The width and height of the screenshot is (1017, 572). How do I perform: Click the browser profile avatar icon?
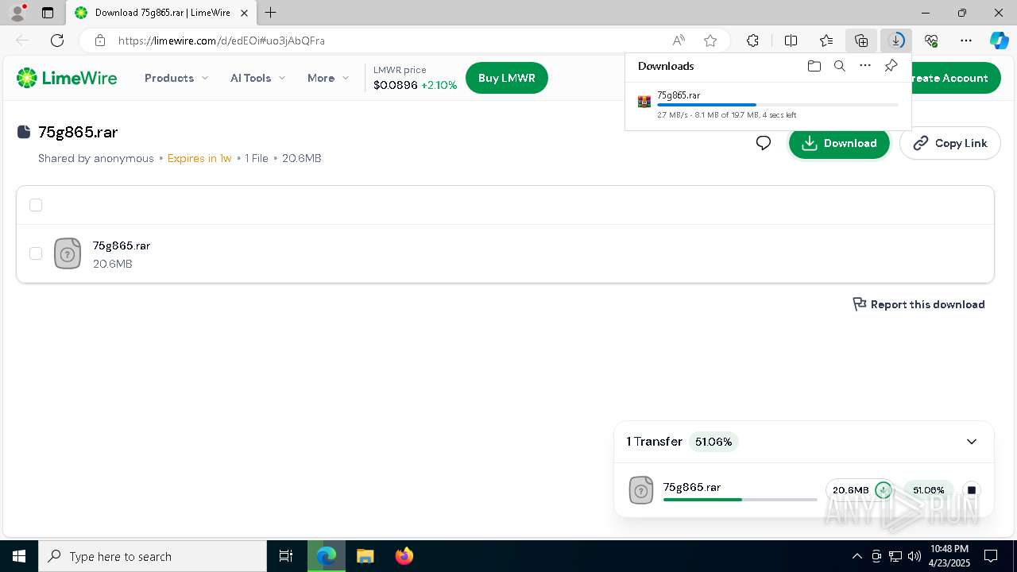[x=17, y=13]
